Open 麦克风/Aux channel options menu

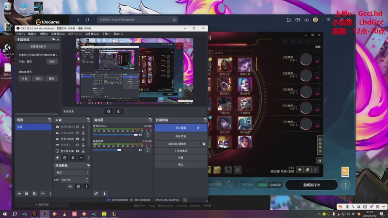click(148, 135)
